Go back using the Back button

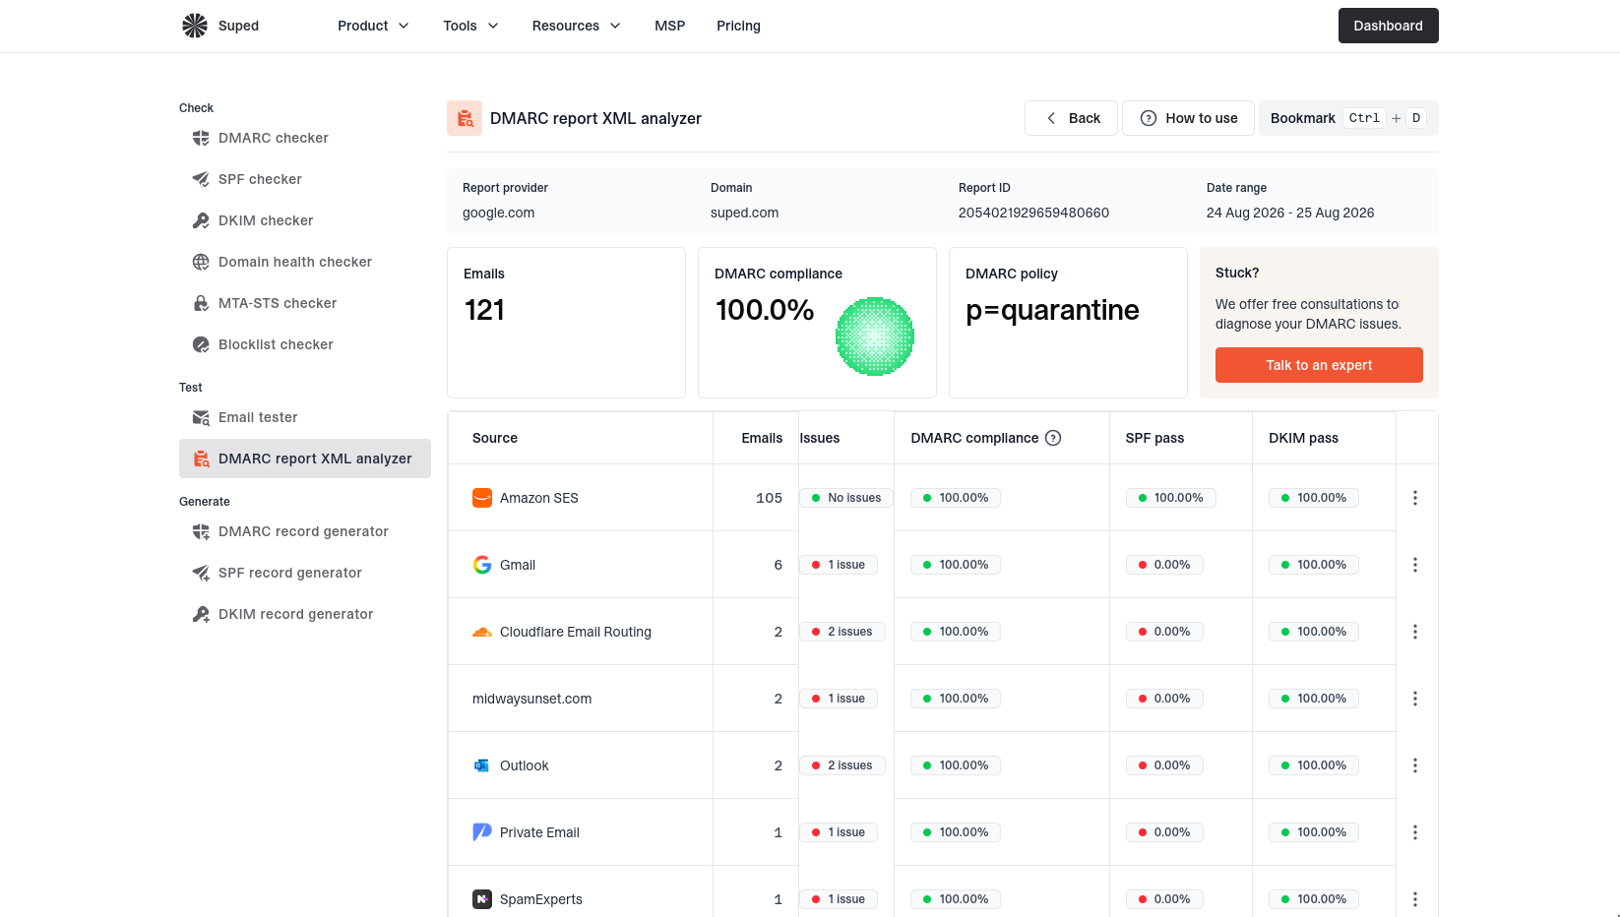(1071, 118)
